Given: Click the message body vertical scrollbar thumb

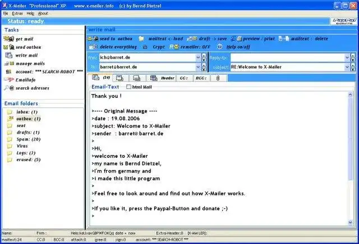Looking at the screenshot, I should (x=350, y=139).
